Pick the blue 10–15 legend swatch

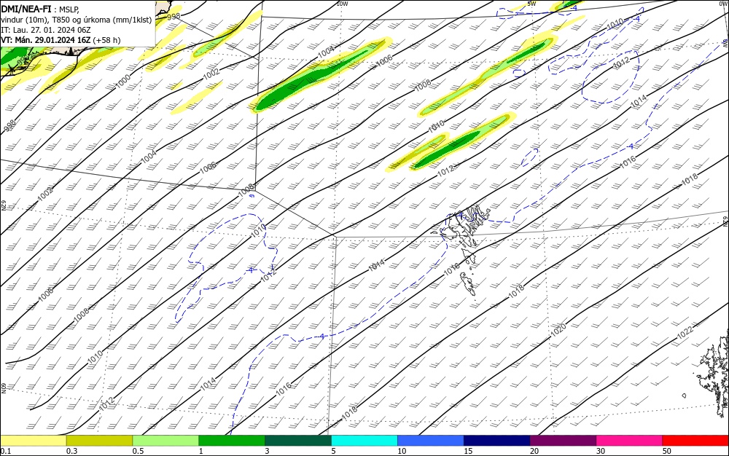[431, 441]
